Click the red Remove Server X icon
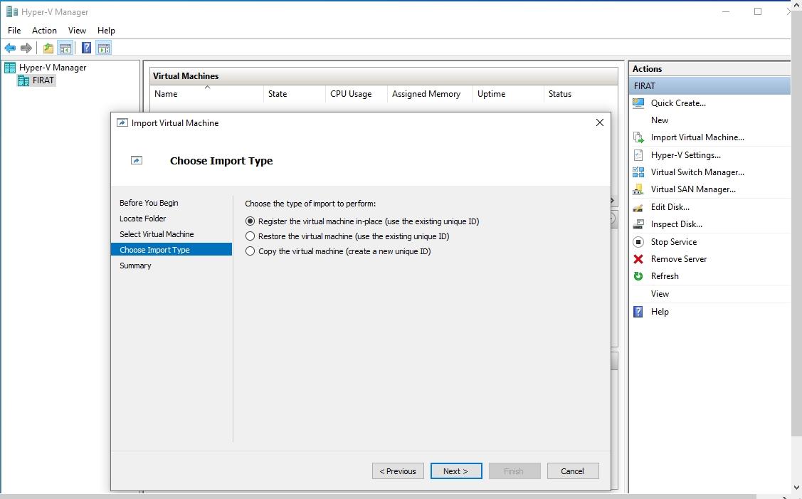802x499 pixels. tap(638, 259)
